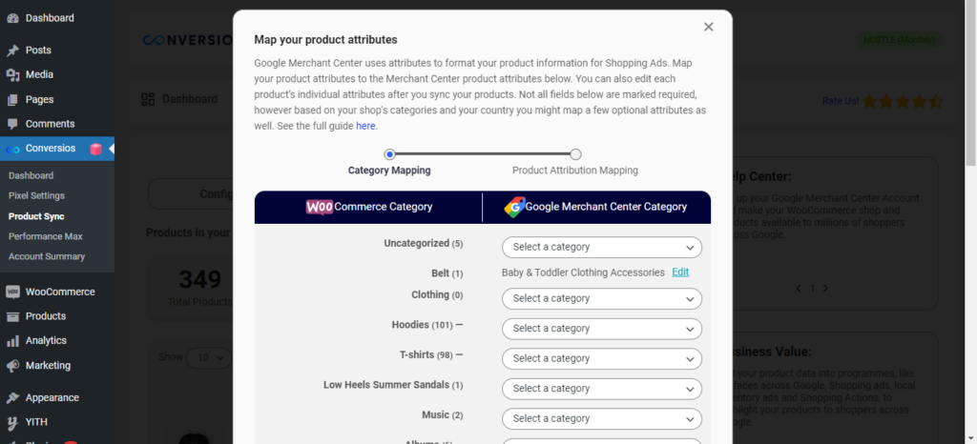The width and height of the screenshot is (977, 444).
Task: Open the Low Heels Summer Sandals dropdown
Action: pos(602,389)
